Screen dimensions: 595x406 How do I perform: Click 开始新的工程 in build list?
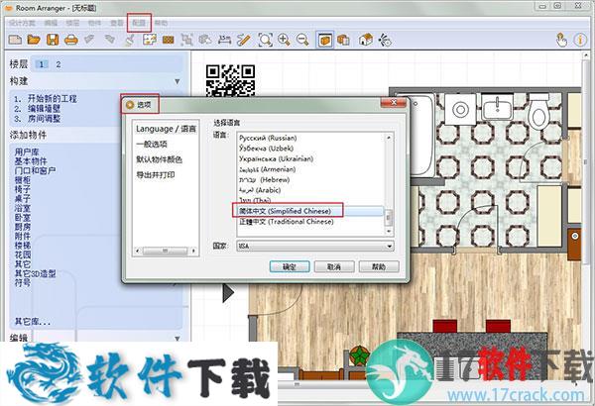click(52, 99)
